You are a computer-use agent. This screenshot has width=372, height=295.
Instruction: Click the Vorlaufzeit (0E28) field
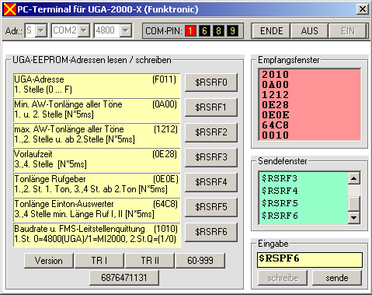point(97,160)
